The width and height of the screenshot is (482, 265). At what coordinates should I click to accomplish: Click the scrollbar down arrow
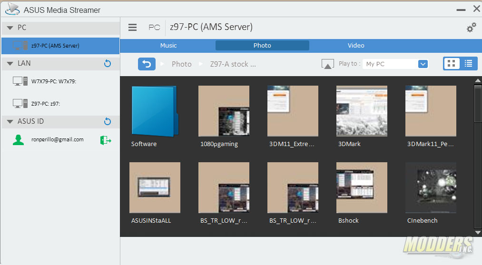click(478, 233)
